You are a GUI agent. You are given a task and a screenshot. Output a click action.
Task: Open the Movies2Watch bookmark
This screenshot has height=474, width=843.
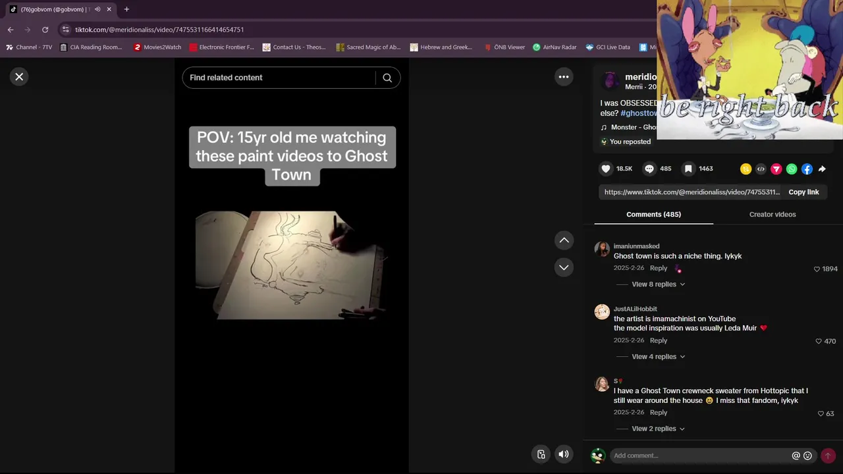coord(157,47)
